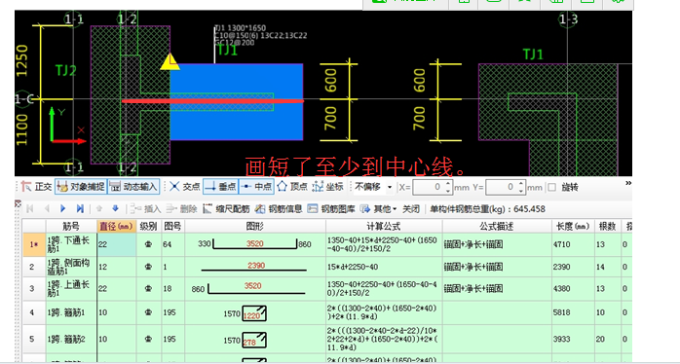Enable the 旋转 rotate checkbox

tap(552, 187)
